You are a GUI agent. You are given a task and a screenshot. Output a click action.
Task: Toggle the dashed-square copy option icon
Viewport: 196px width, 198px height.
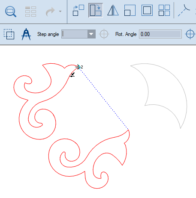tap(9, 34)
